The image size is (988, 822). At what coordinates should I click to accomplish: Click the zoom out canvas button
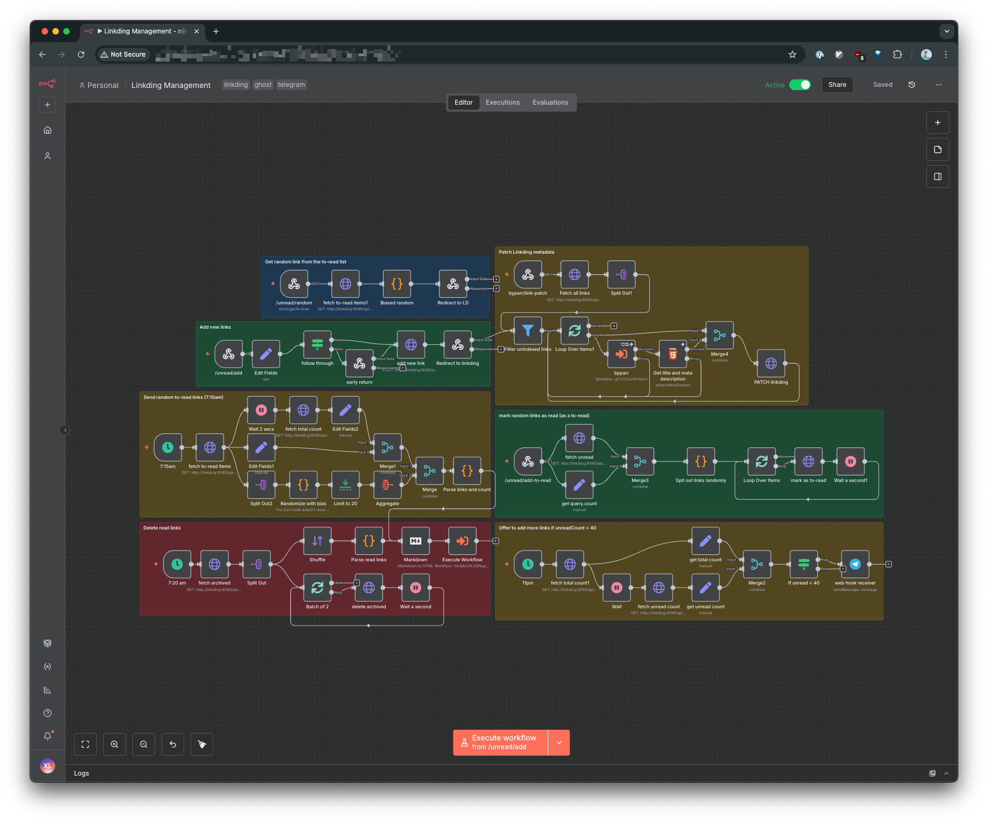[x=144, y=744]
